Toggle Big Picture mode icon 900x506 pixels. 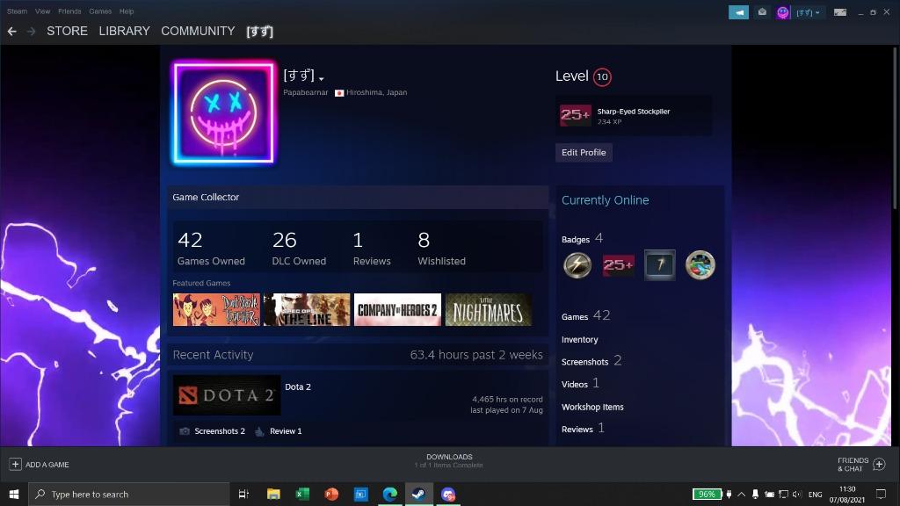coord(840,12)
